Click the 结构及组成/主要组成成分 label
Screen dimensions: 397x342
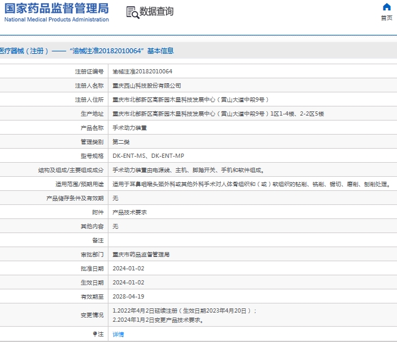[71, 170]
